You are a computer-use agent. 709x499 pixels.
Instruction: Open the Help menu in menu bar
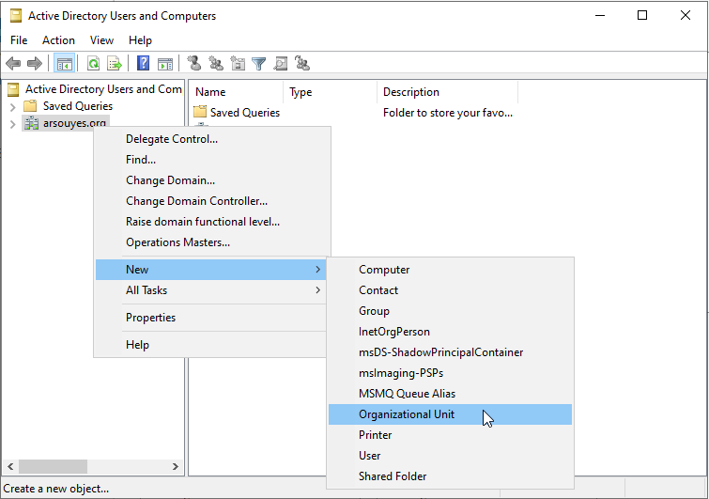click(x=140, y=40)
